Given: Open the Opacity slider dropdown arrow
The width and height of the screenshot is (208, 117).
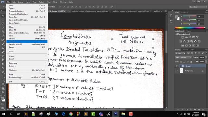Looking at the screenshot, I should coord(206,58).
